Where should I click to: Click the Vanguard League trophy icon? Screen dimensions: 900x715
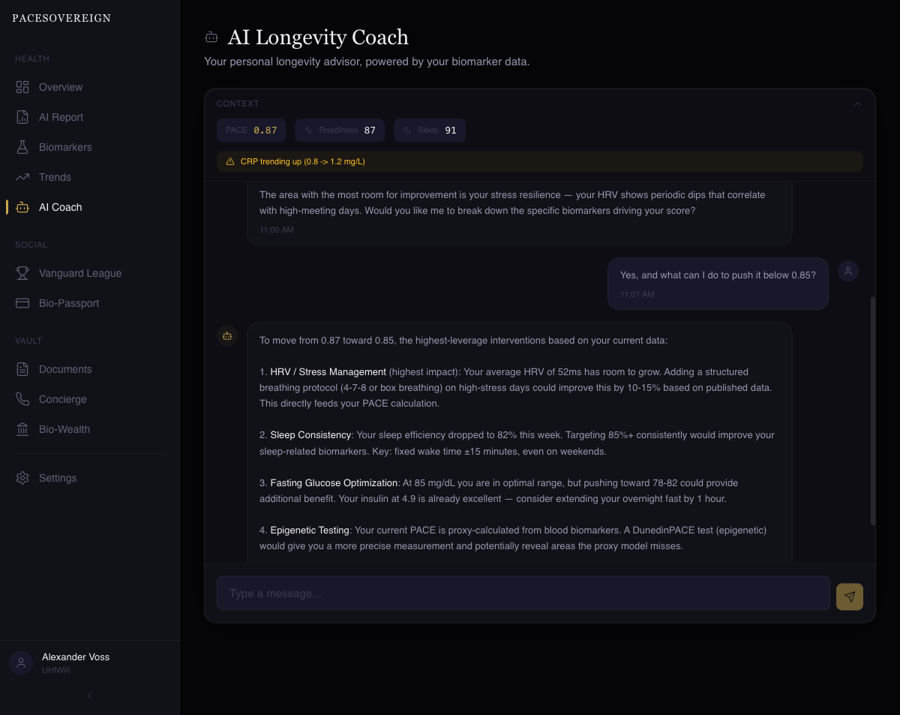point(22,273)
